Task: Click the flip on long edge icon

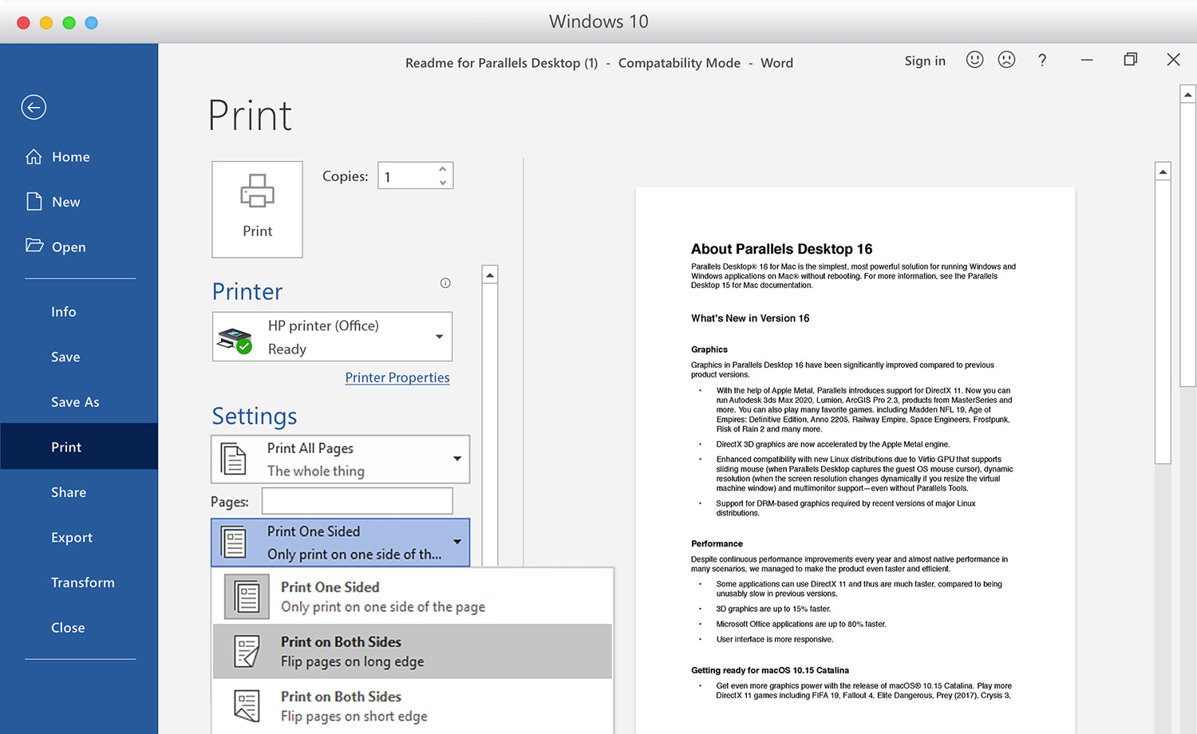Action: click(247, 651)
